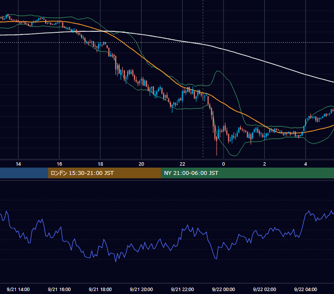The width and height of the screenshot is (334, 294).
Task: Click the '9/21 16:00' indicator axis label
Action: [59, 289]
